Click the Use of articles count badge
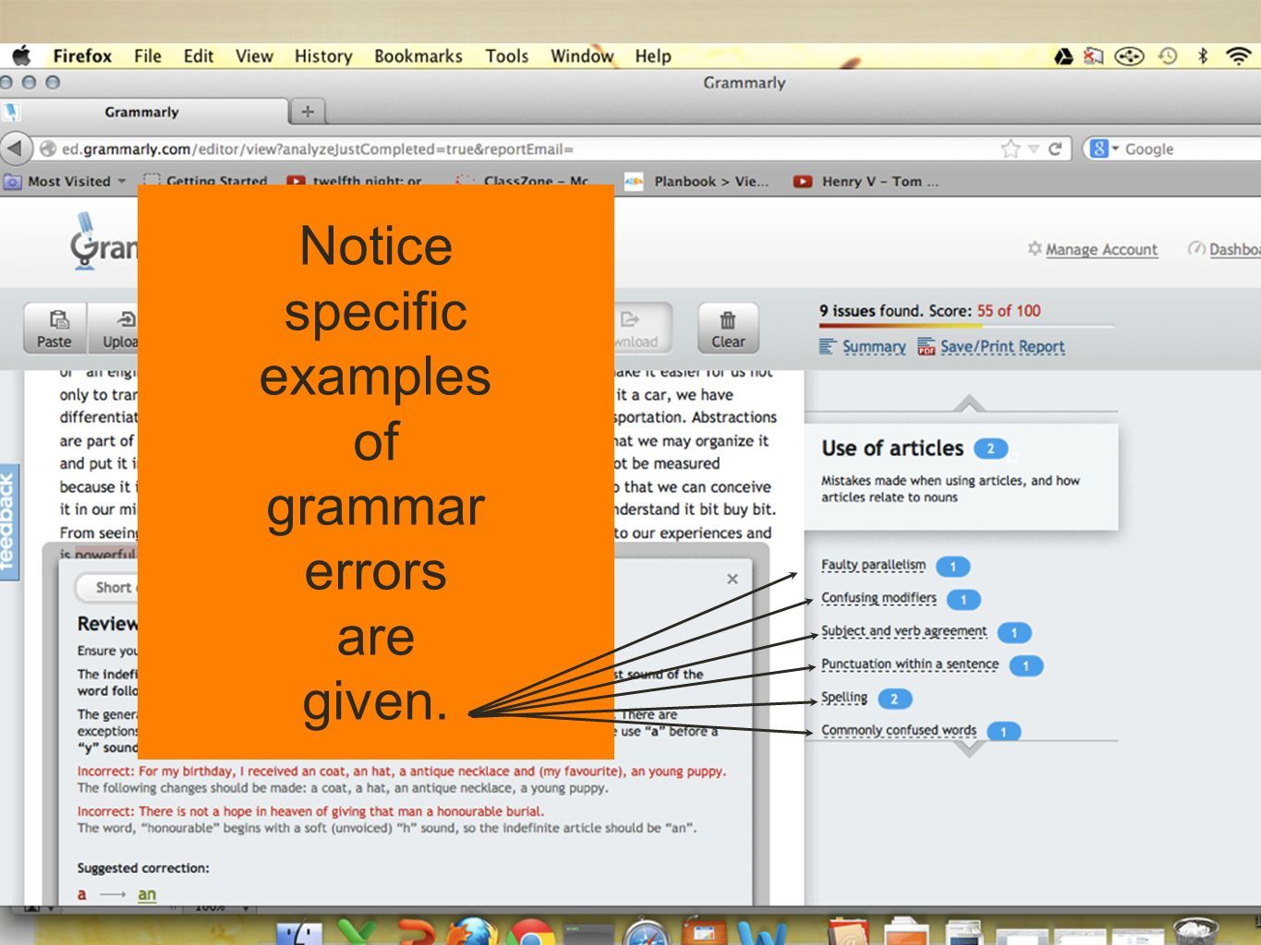Viewport: 1261px width, 945px height. tap(990, 449)
